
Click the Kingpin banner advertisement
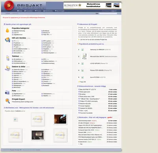tap(92, 5)
